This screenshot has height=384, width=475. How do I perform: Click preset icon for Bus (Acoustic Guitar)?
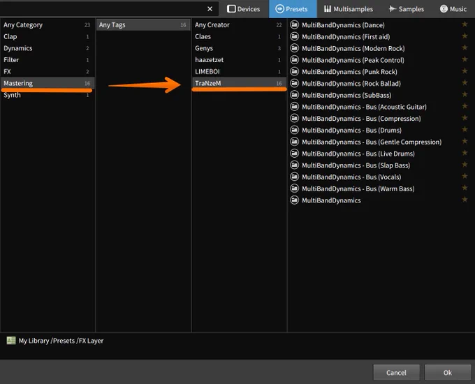pyautogui.click(x=295, y=106)
